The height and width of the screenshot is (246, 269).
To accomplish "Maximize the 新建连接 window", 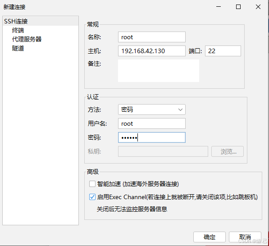I will tap(238, 7).
